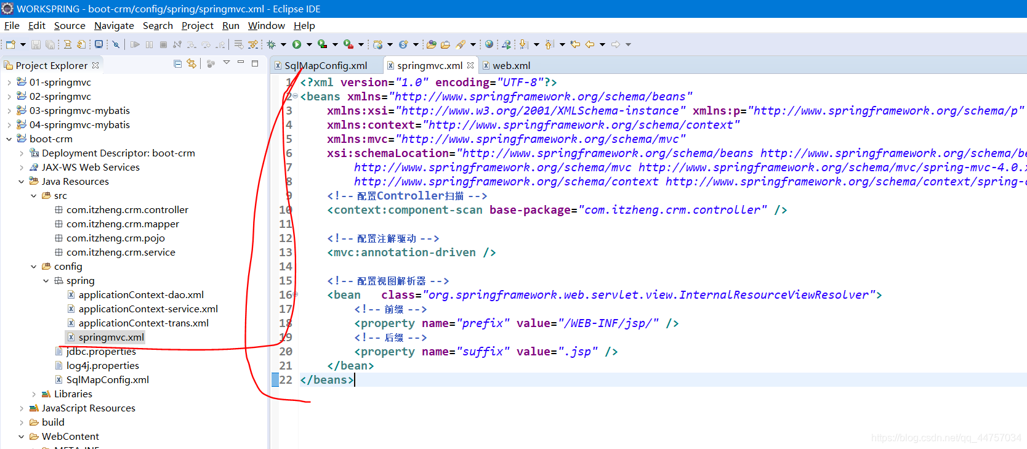Open the Back history dropdown arrow
1027x449 pixels.
coord(602,44)
